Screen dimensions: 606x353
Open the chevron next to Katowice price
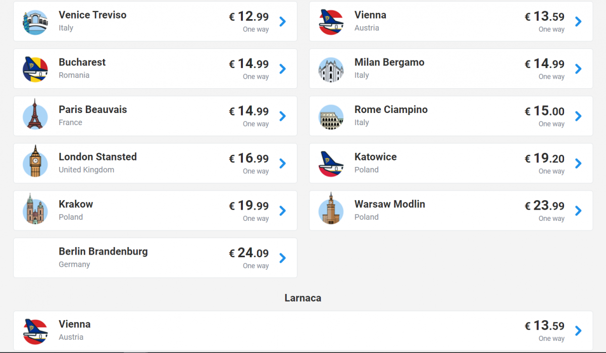tap(578, 163)
